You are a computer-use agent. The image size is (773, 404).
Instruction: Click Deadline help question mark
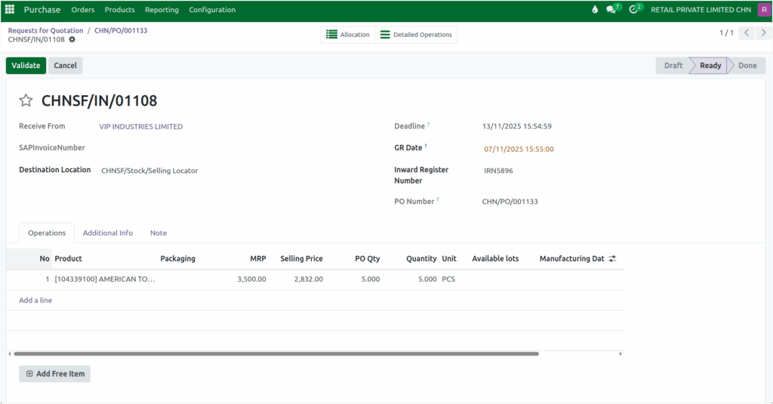click(429, 125)
